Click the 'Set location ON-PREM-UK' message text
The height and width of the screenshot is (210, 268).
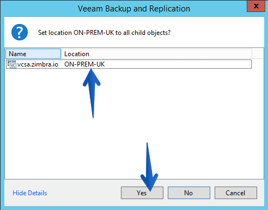(x=104, y=33)
